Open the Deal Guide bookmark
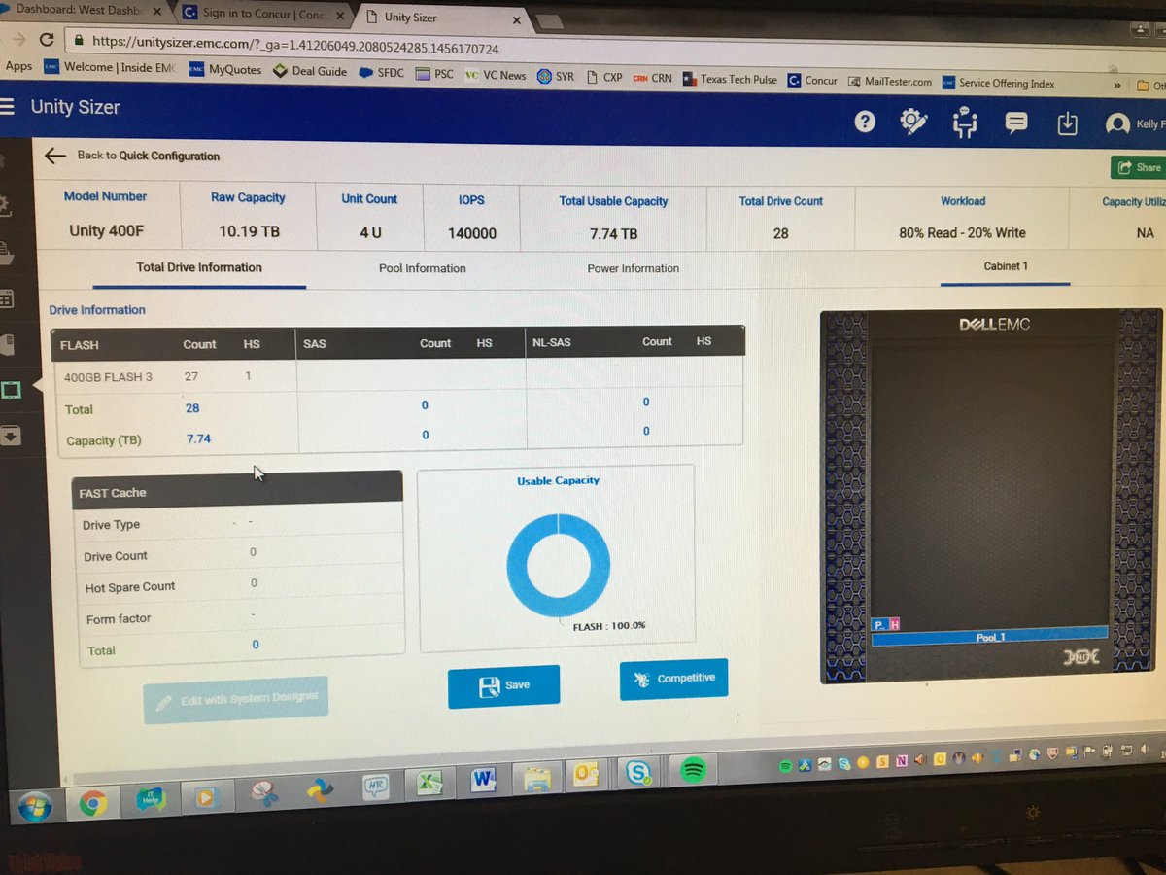Screen dimensions: 1166x875 tap(311, 71)
